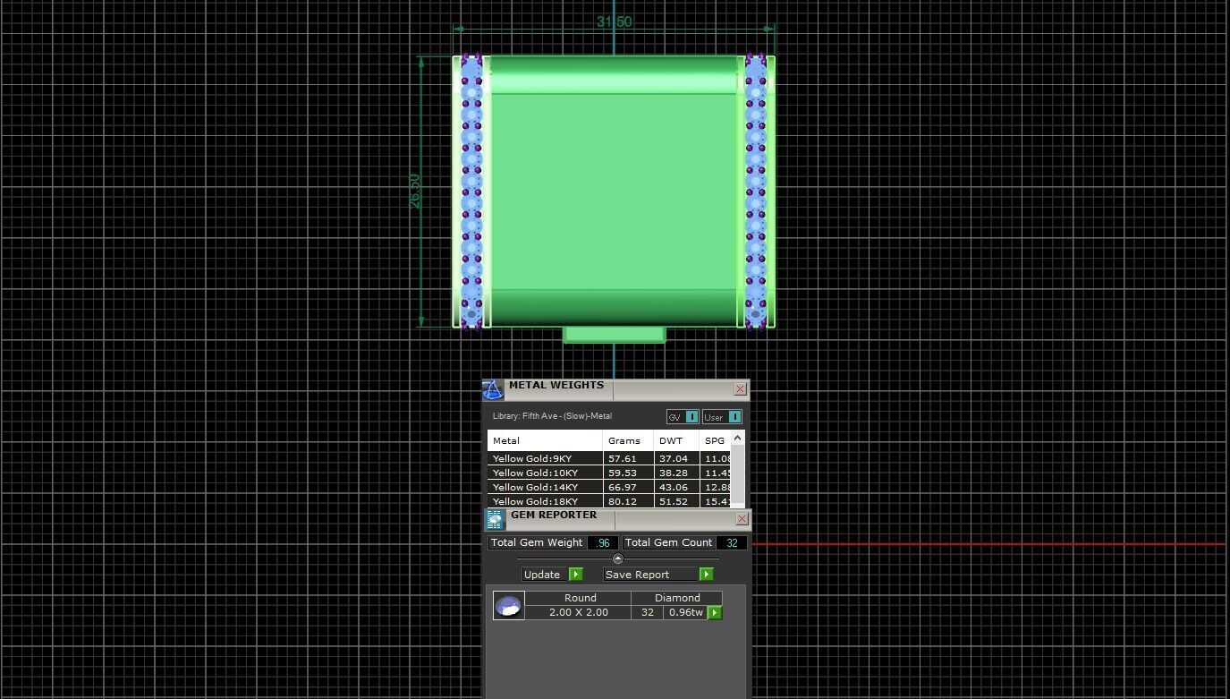Image resolution: width=1230 pixels, height=699 pixels.
Task: Click the 51.52 DWT value
Action: click(674, 501)
